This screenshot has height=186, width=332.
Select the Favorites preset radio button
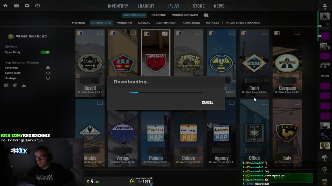[48, 68]
